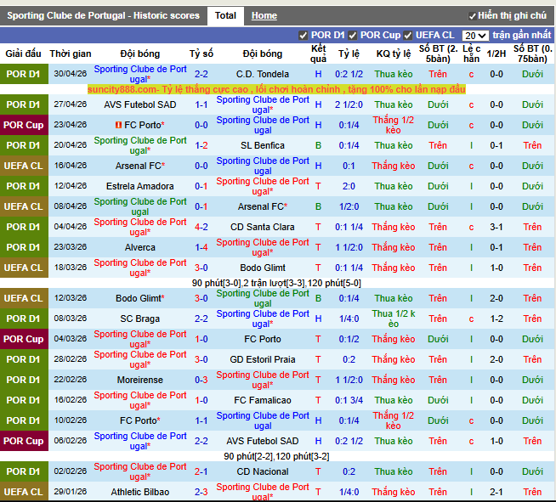Click date 18/03/26 in the table
Screen dimensions: 556x502
point(71,268)
